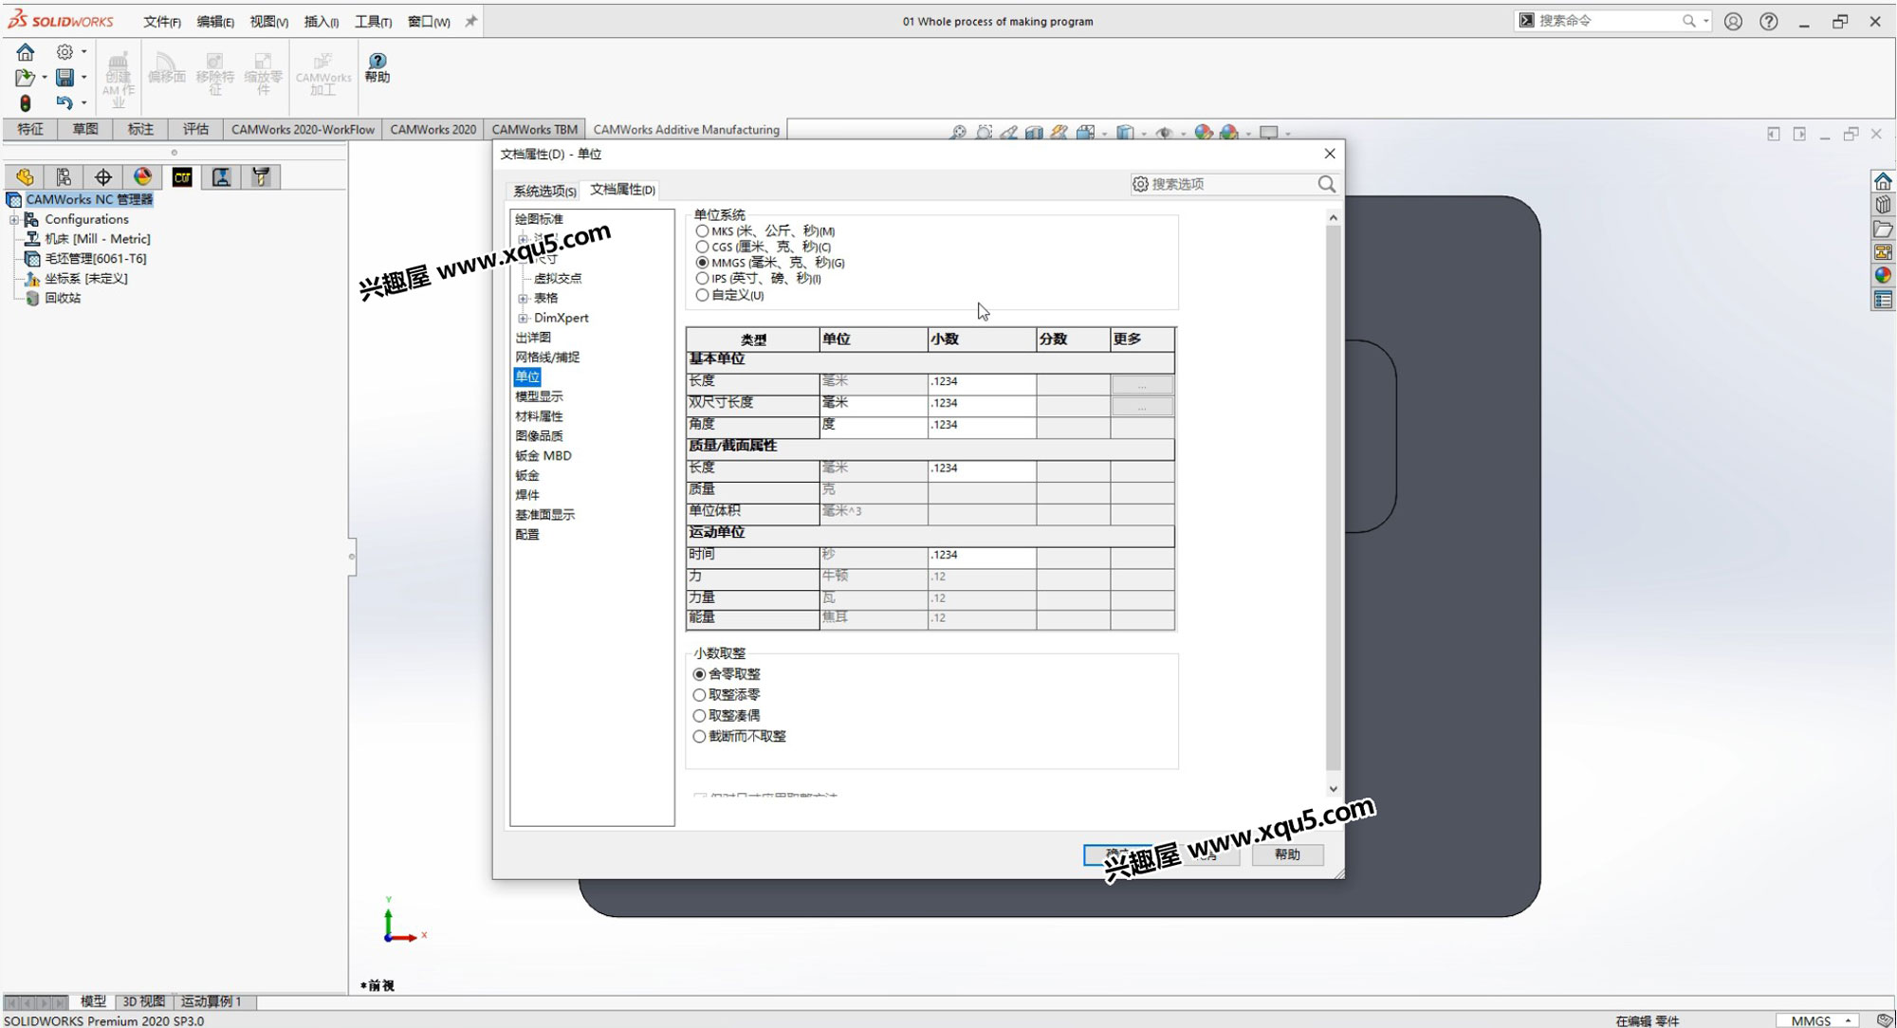Click Section View icon in view toolbar
1897x1028 pixels.
pos(1034,133)
